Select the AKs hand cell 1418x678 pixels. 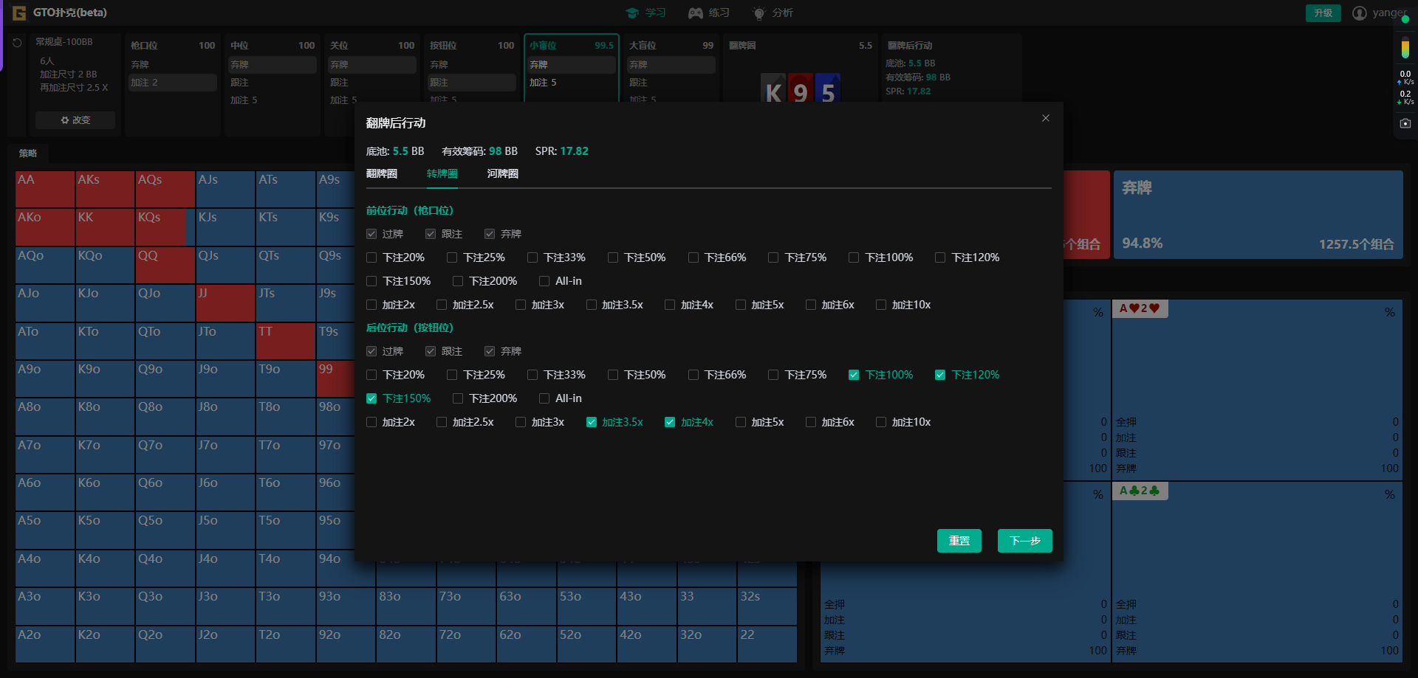(x=105, y=189)
